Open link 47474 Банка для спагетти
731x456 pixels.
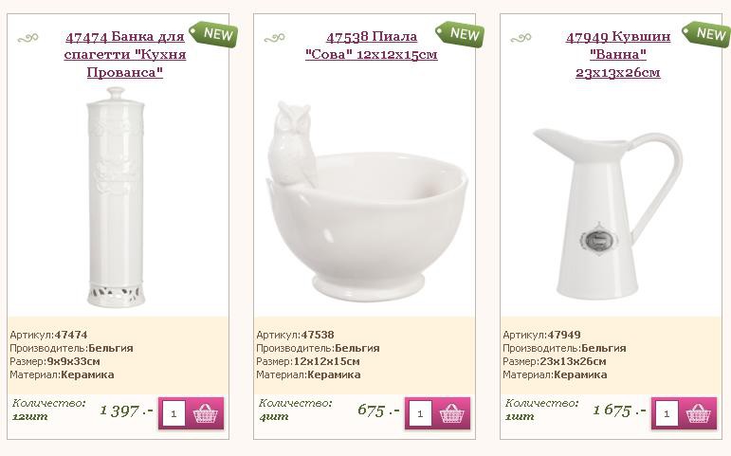click(125, 54)
